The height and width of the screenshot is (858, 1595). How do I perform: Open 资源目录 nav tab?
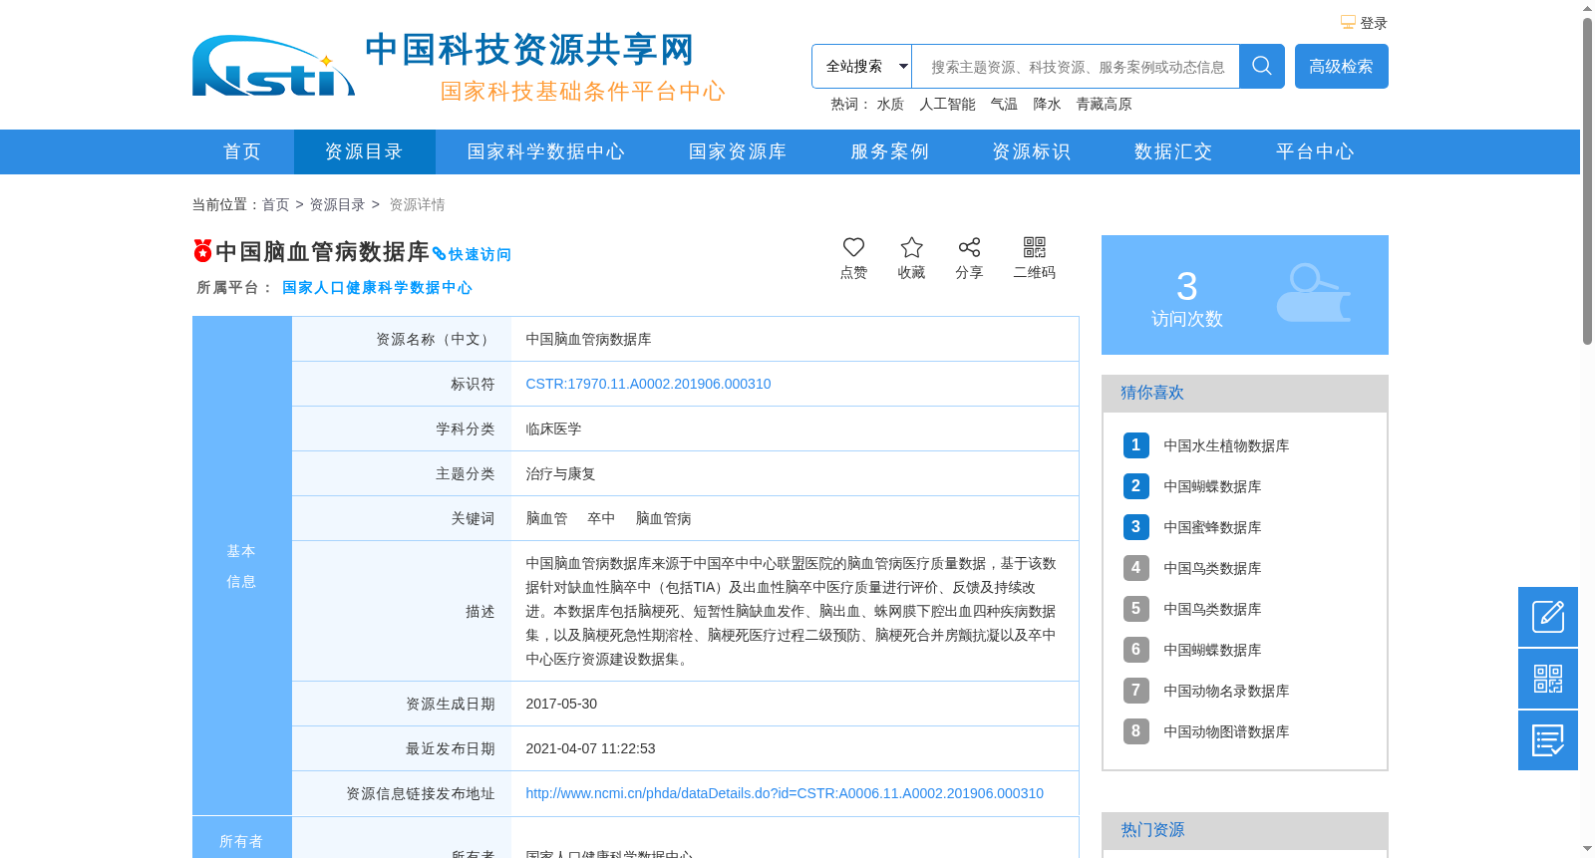pyautogui.click(x=364, y=151)
